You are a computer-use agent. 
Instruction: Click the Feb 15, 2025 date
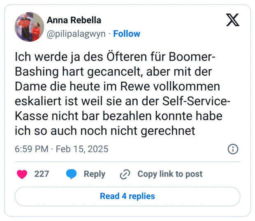83,149
